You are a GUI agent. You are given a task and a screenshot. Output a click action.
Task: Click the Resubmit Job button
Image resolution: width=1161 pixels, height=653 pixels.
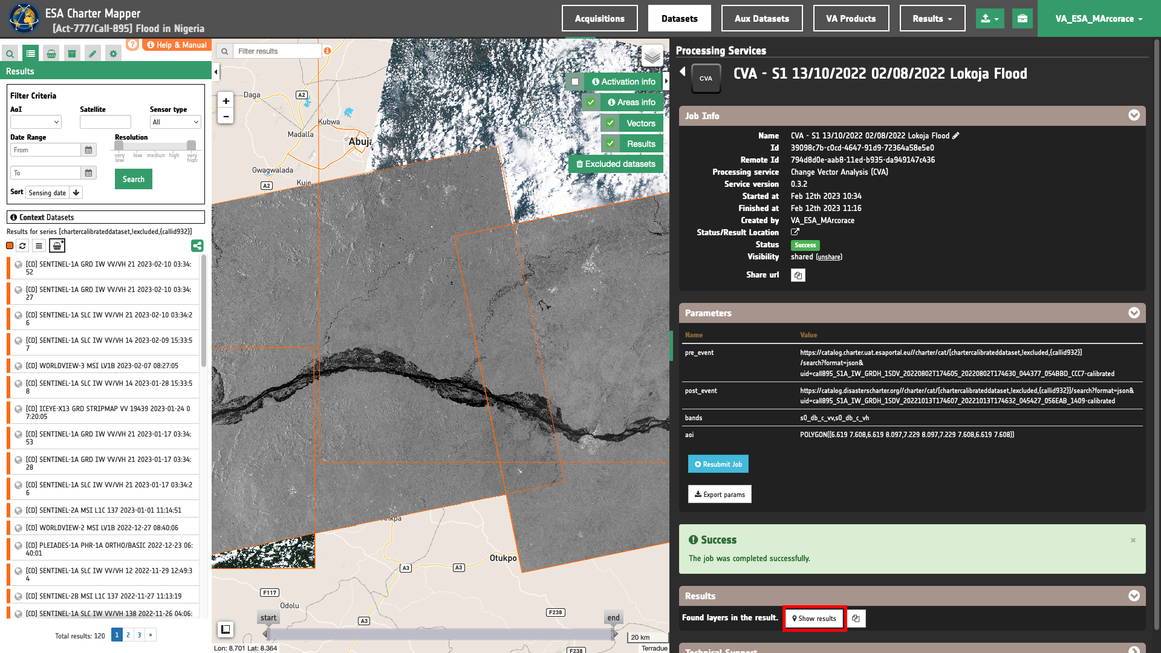[x=718, y=464]
